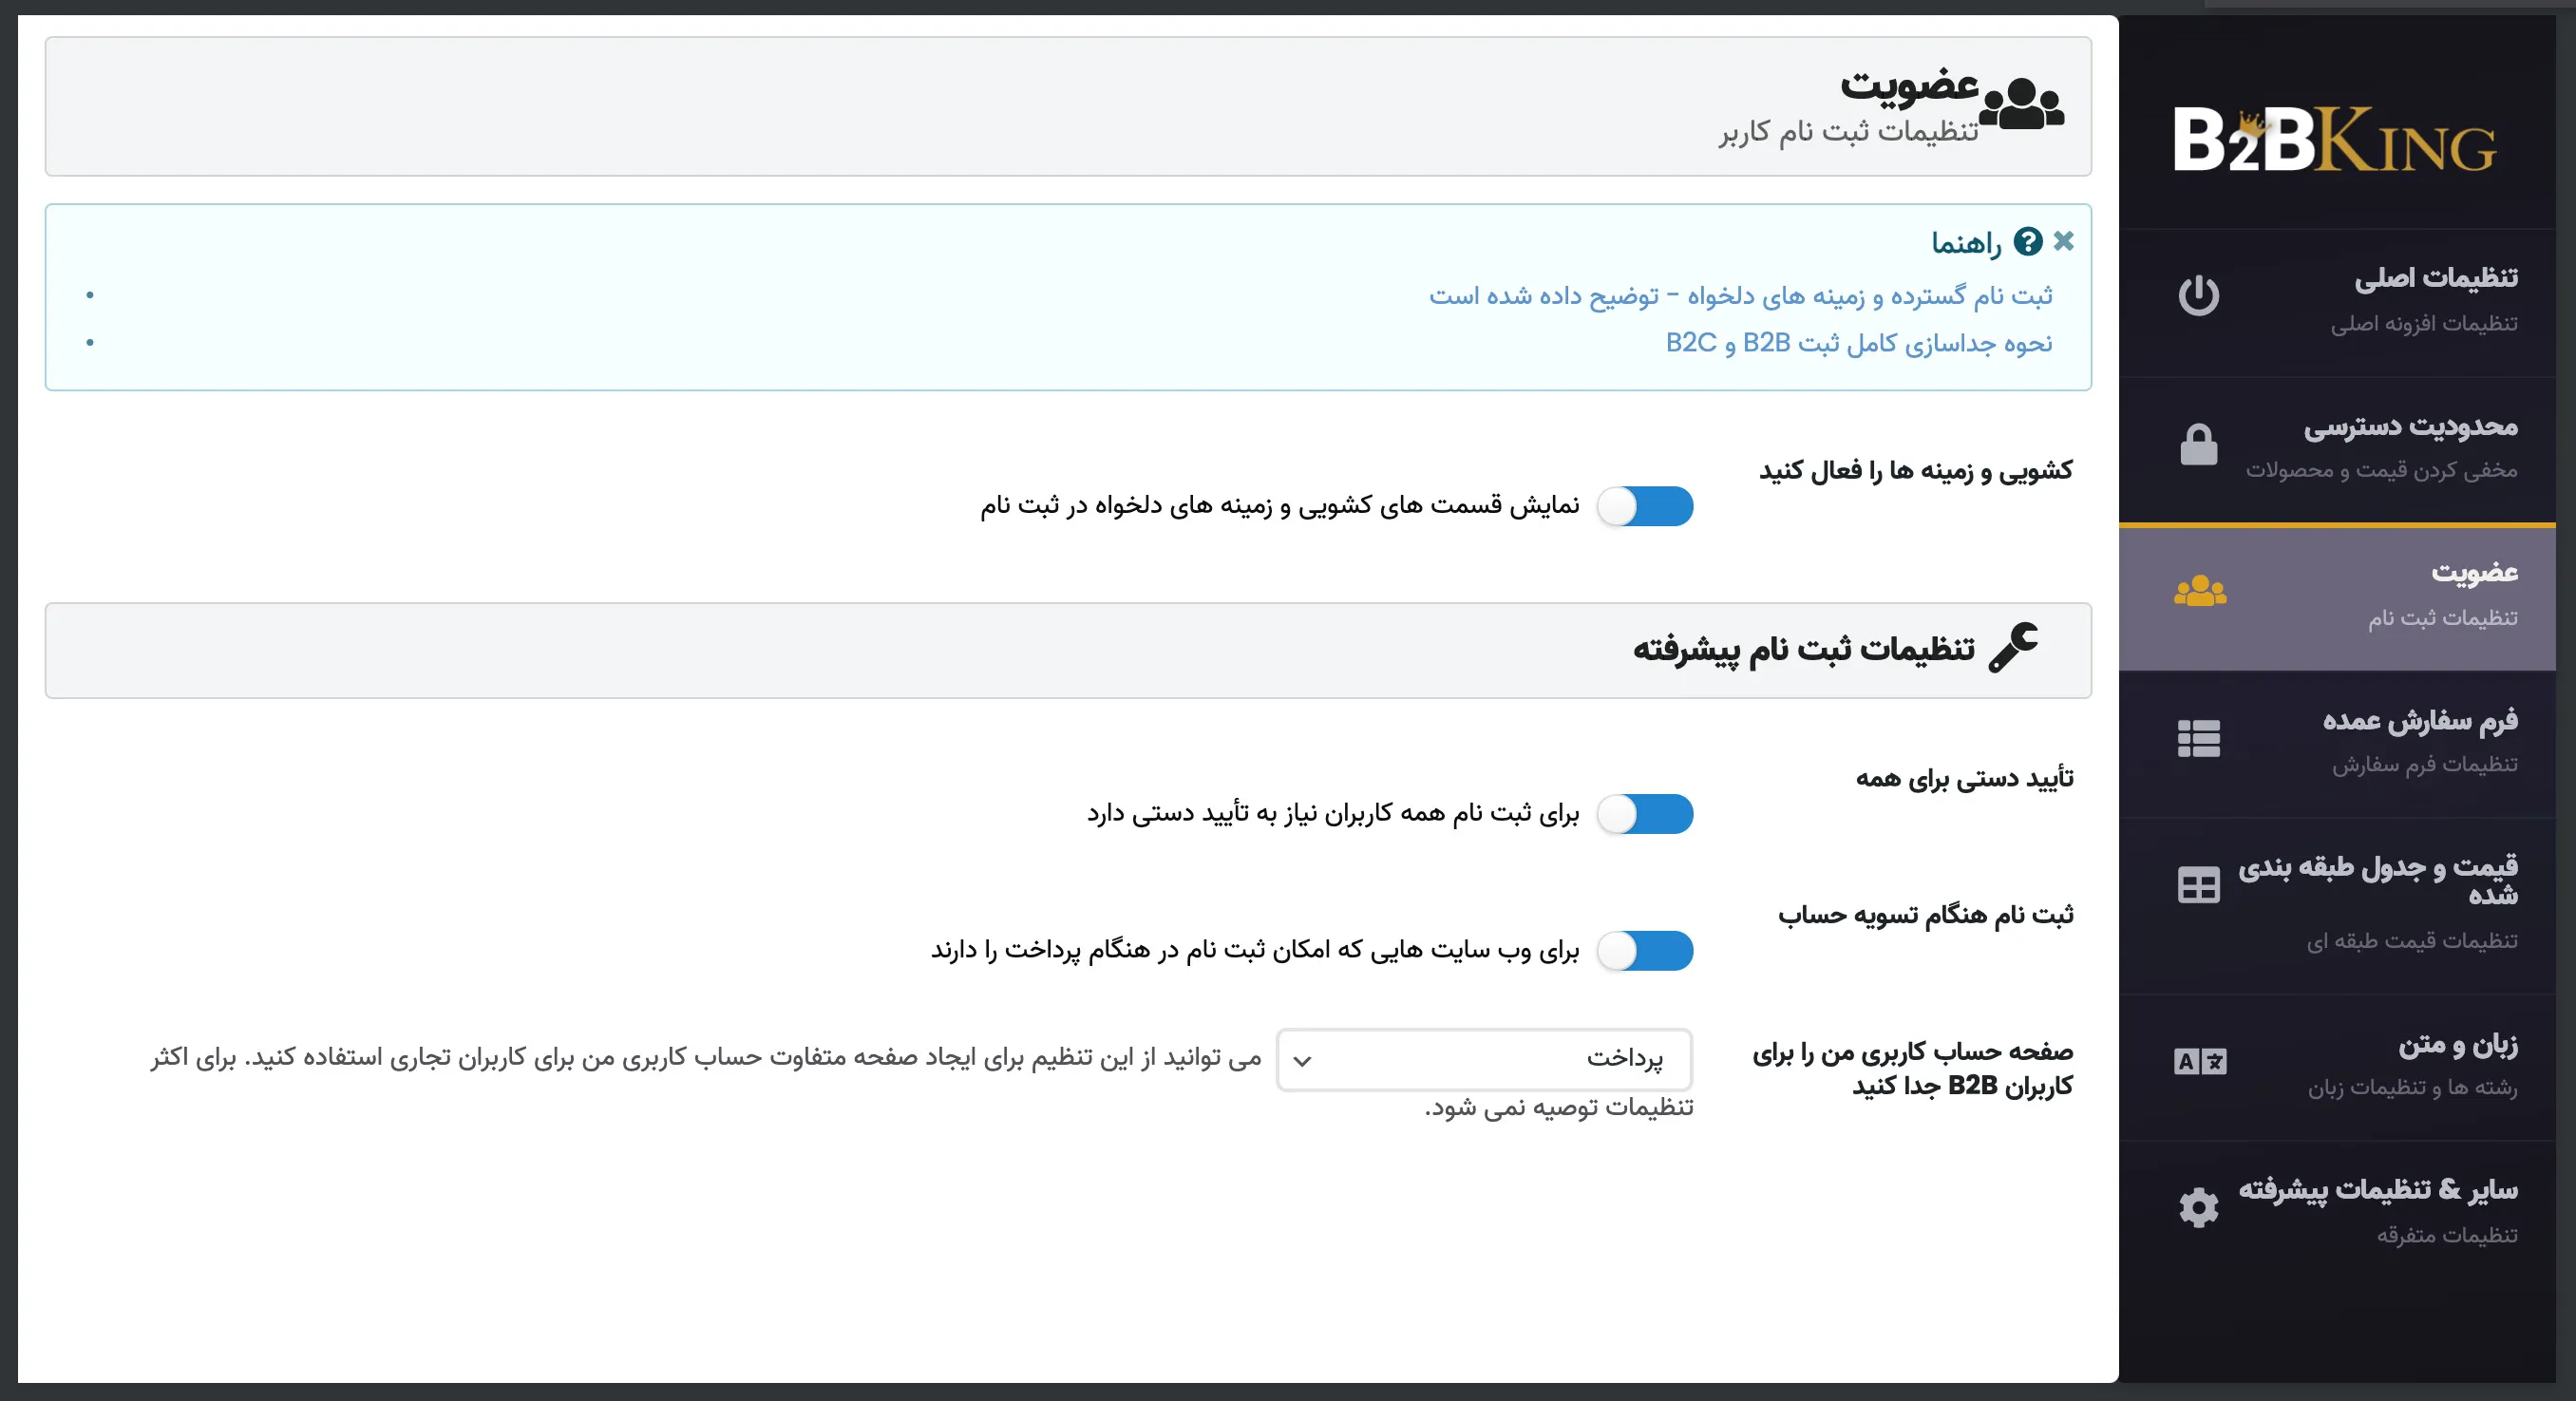Open the پرداخت account page dropdown
The image size is (2576, 1401).
pos(1484,1059)
